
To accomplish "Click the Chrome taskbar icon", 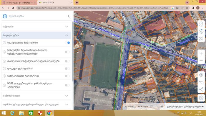I will coord(49,113).
